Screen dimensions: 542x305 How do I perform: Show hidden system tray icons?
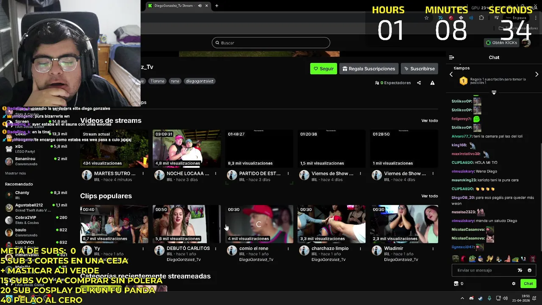coord(462,298)
